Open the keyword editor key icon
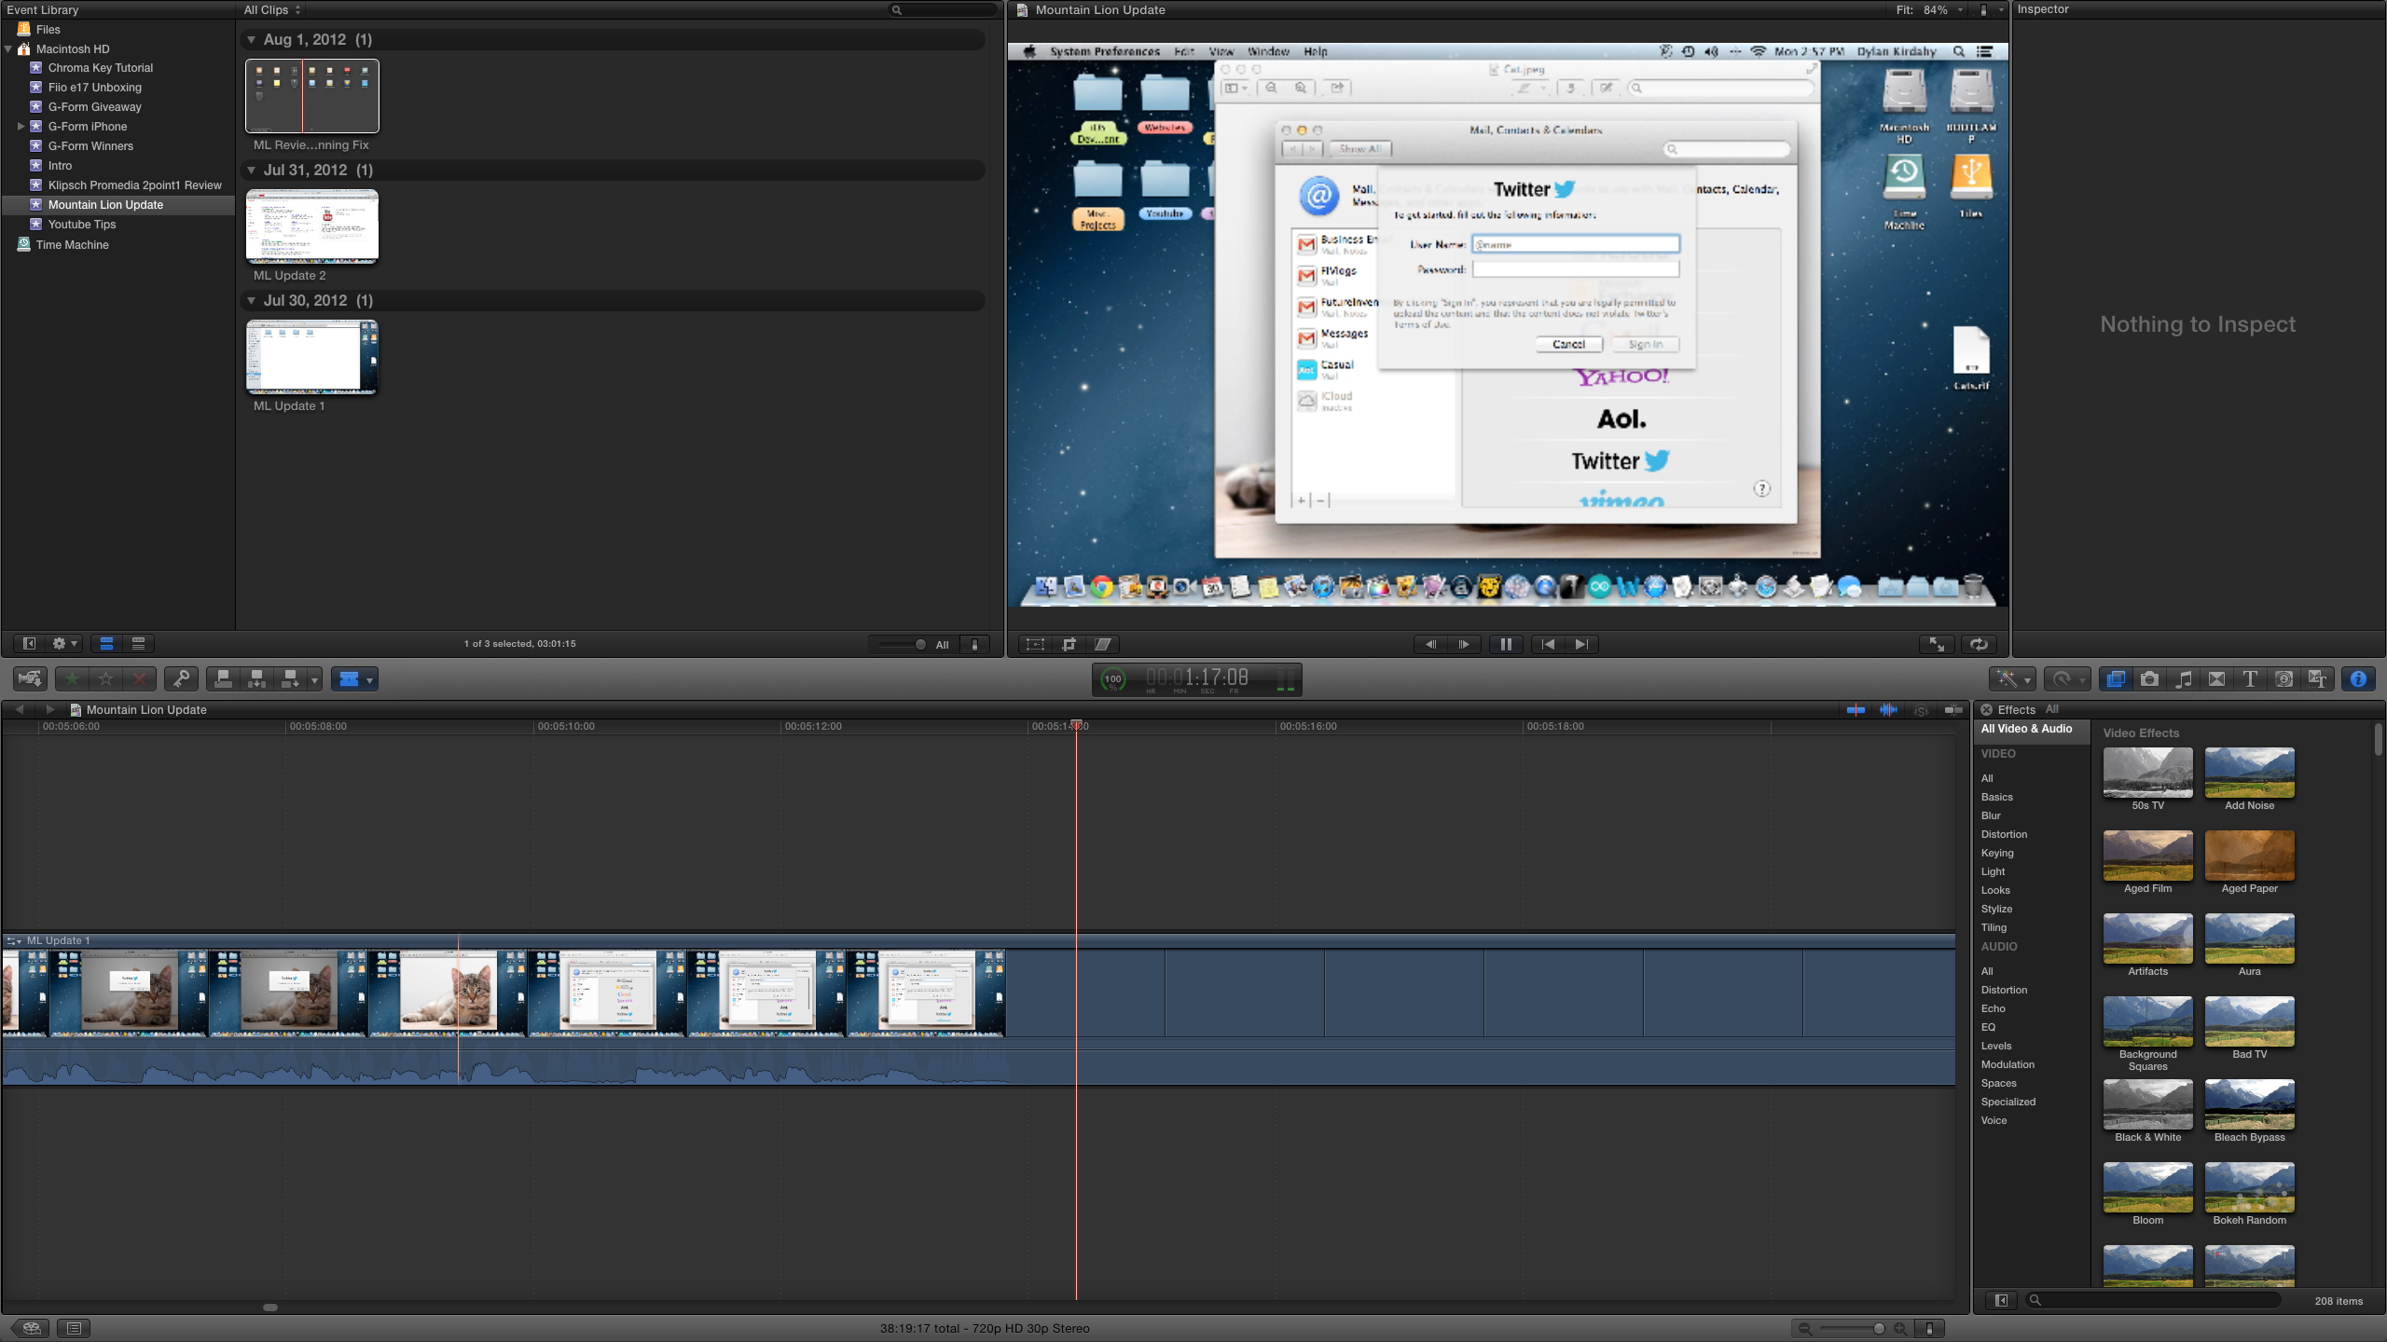This screenshot has height=1342, width=2387. (x=181, y=679)
